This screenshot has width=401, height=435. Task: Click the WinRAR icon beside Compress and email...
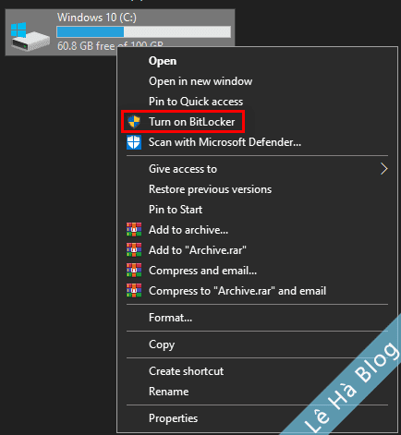pyautogui.click(x=134, y=271)
